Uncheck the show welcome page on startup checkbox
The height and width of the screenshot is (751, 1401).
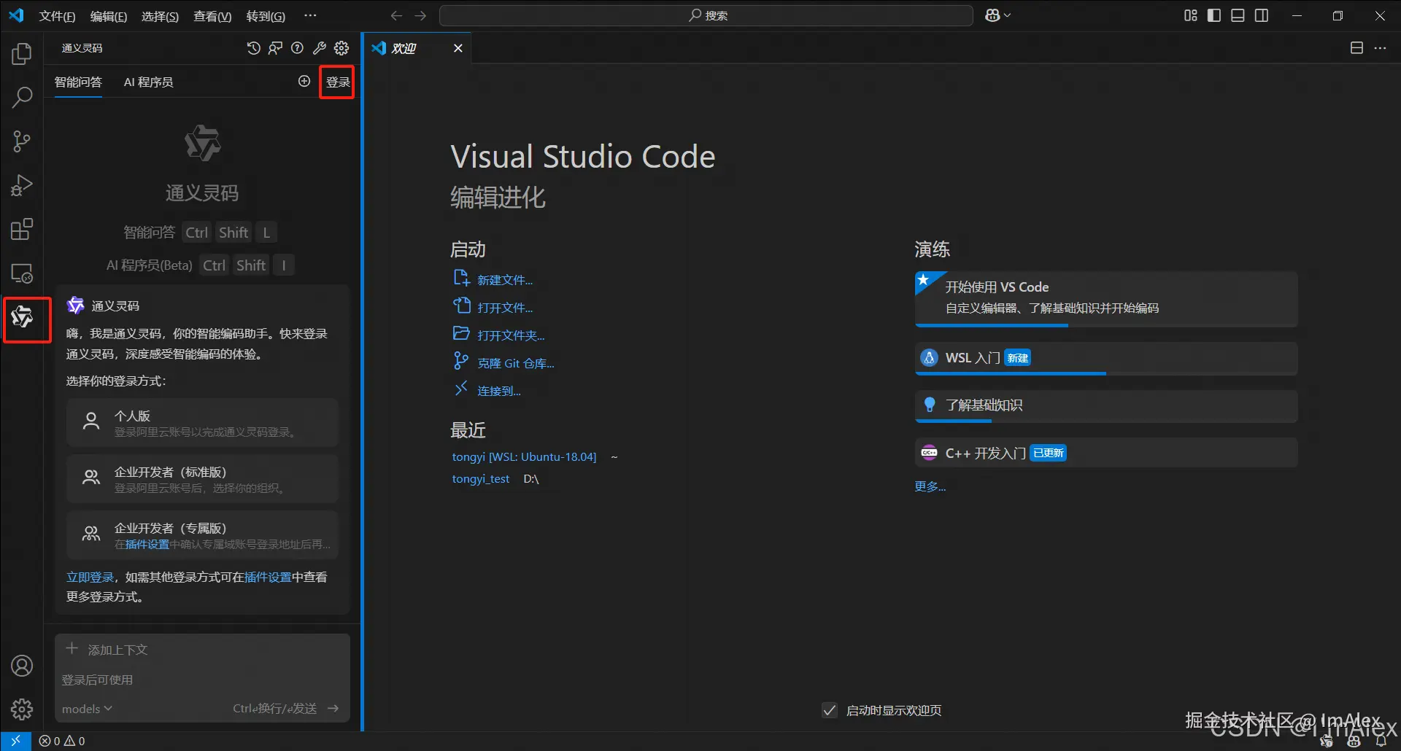pyautogui.click(x=830, y=710)
